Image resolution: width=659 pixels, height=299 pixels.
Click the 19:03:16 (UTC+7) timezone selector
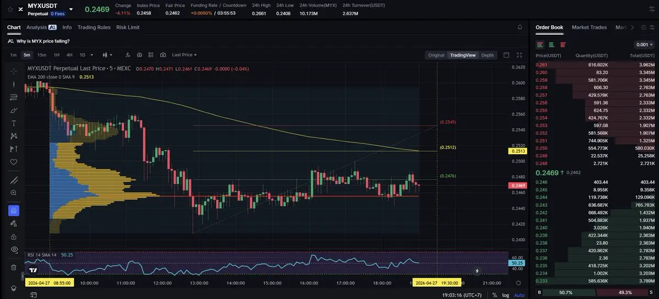click(x=462, y=295)
